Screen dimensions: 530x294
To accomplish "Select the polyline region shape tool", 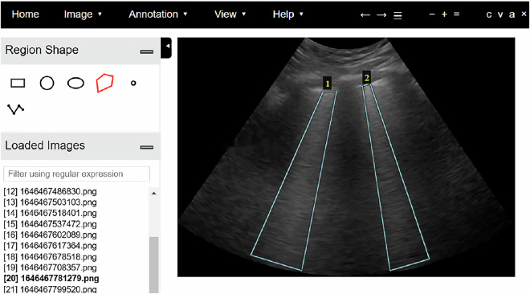I will (x=15, y=109).
